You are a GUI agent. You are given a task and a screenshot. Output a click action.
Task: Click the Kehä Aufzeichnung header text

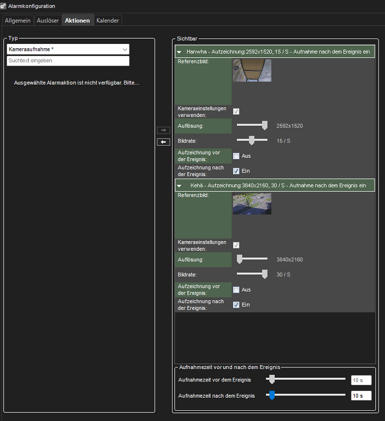(278, 185)
